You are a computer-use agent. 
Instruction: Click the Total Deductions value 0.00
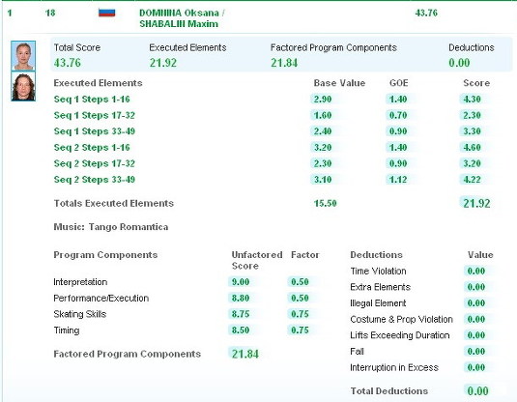(477, 391)
